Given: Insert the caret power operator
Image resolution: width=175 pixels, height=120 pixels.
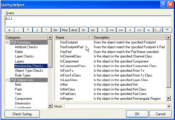Looking at the screenshot, I should tap(47, 30).
